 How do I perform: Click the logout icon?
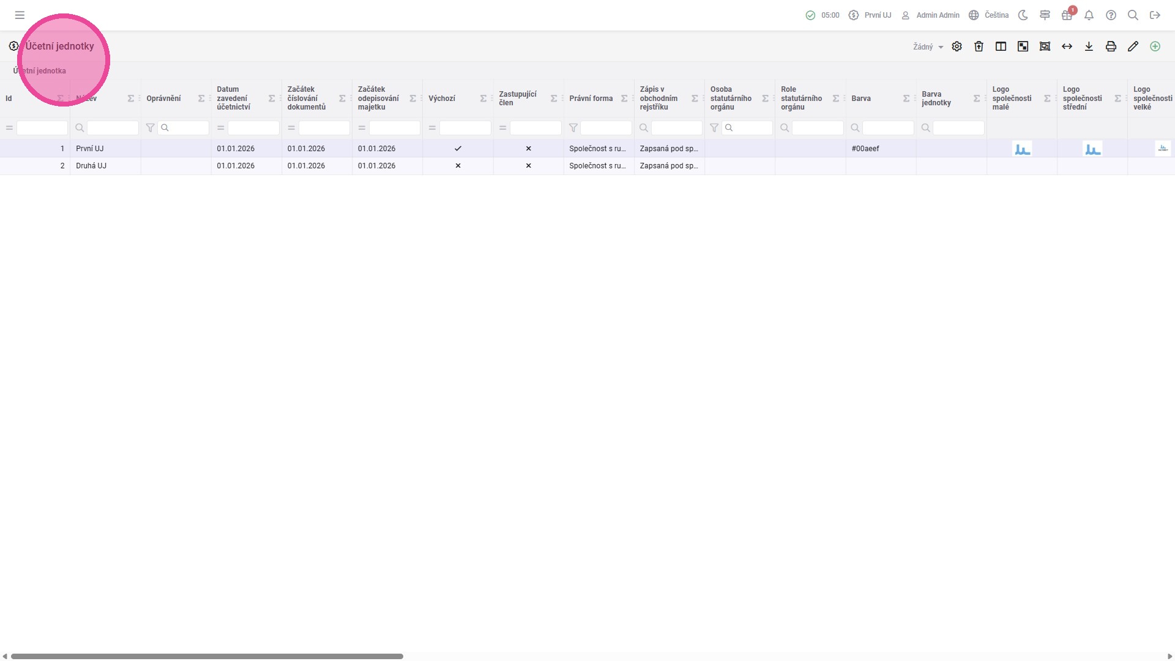point(1155,15)
